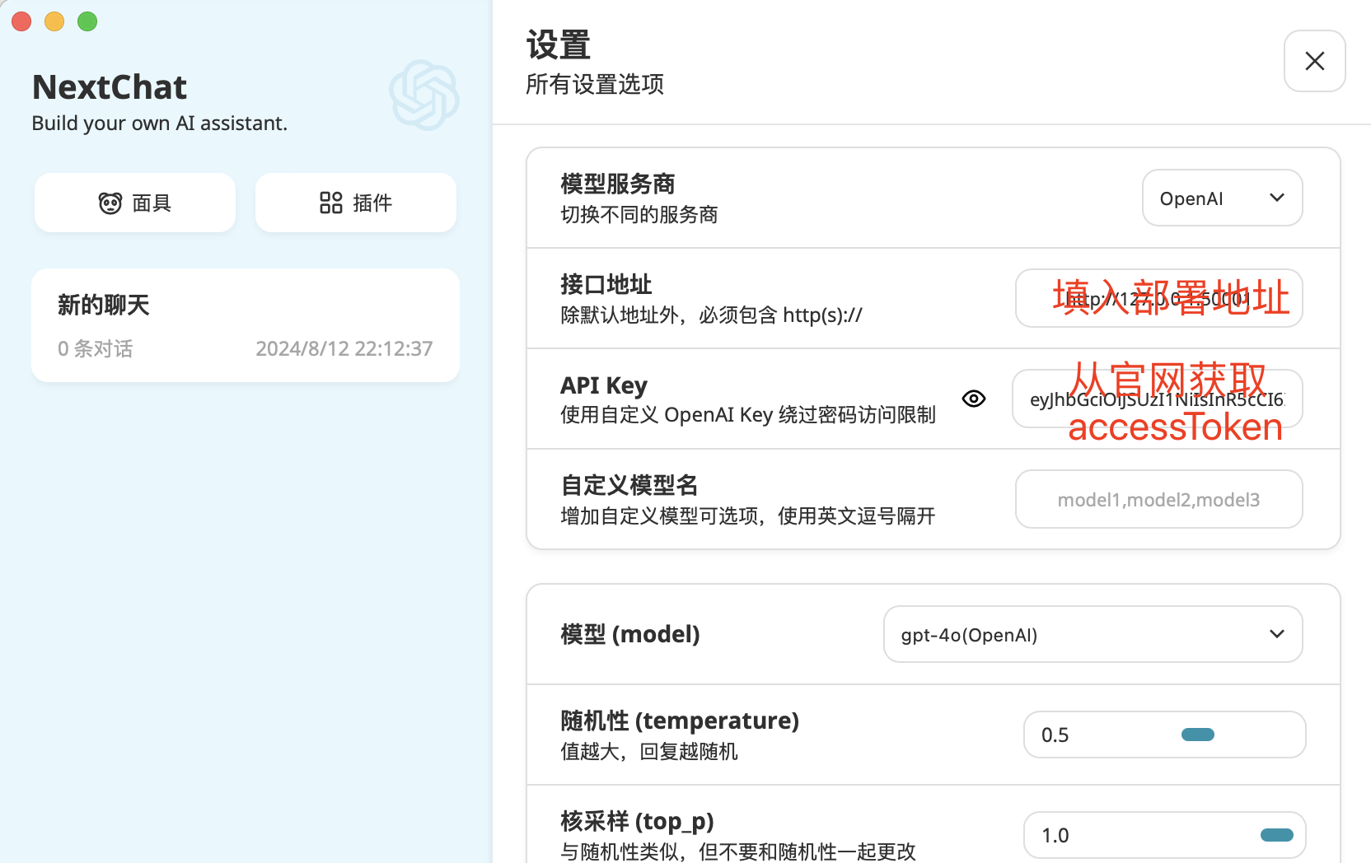
Task: Click 'Build your own AI assistant.' subtitle
Action: (x=160, y=123)
